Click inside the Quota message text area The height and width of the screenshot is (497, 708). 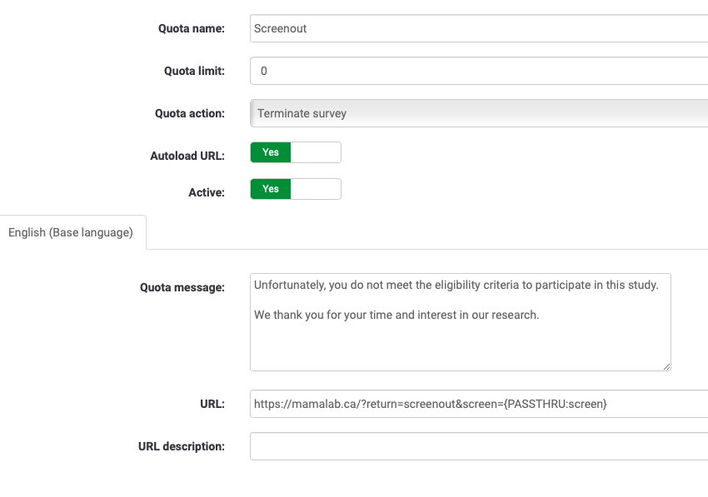coord(460,341)
